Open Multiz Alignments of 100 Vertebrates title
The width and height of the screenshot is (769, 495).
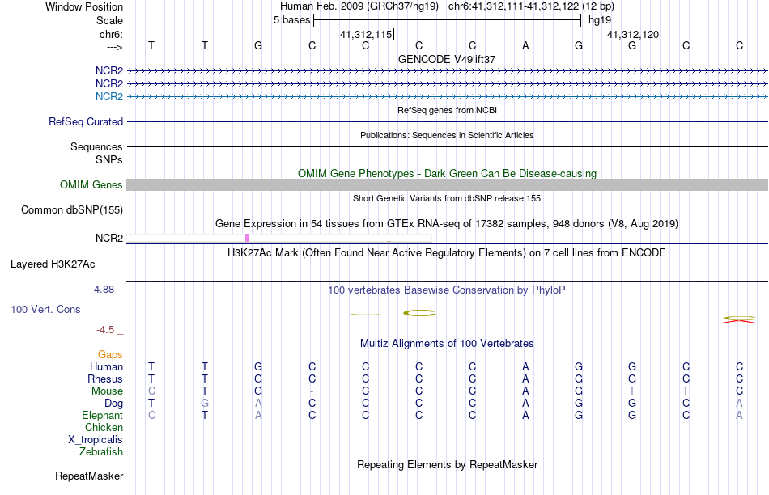tap(447, 344)
